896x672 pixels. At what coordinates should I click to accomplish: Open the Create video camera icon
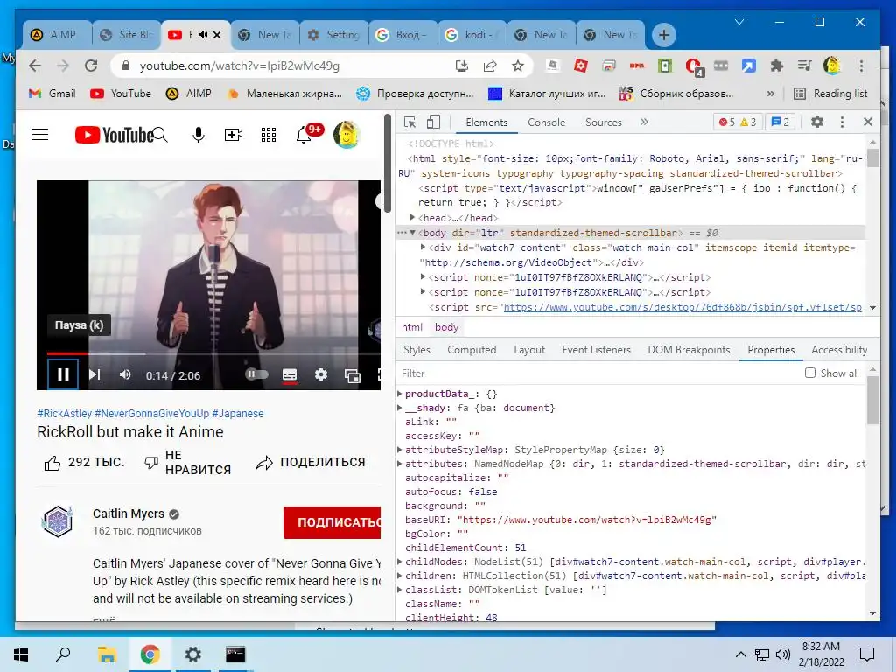pos(233,135)
